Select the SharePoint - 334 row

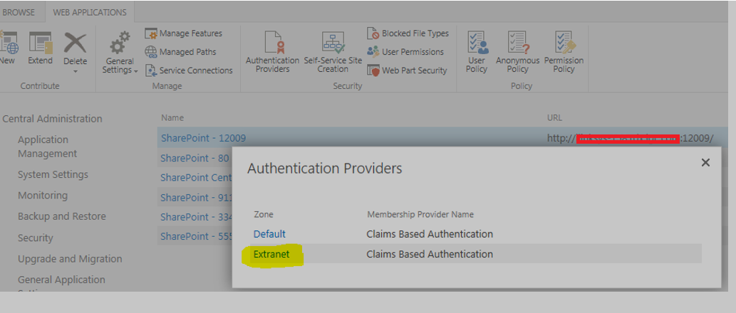click(x=197, y=218)
